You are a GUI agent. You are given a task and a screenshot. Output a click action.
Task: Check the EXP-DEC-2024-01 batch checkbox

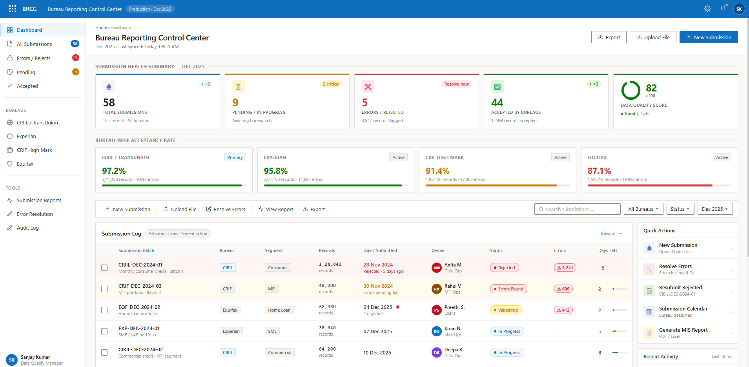[x=104, y=331]
